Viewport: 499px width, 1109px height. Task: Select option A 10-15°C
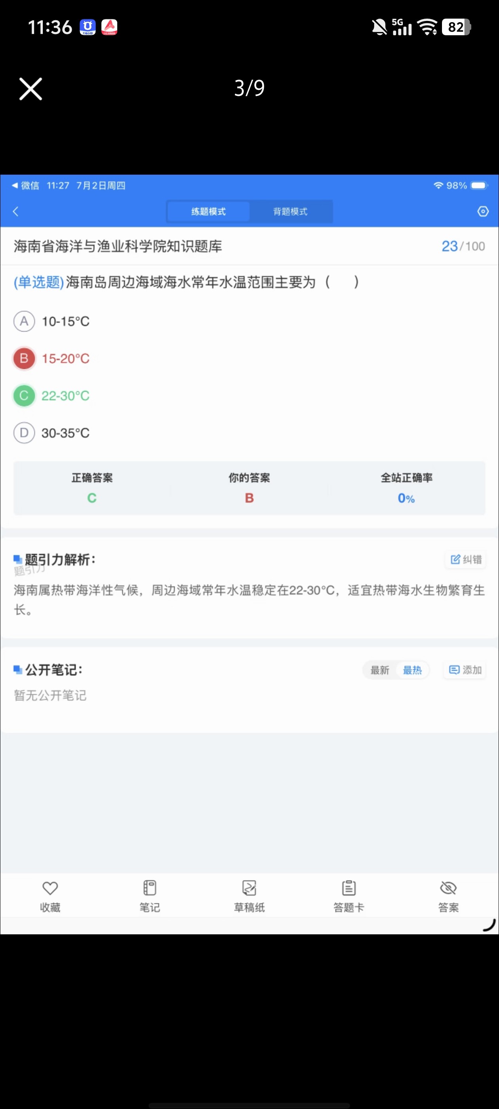tap(51, 321)
